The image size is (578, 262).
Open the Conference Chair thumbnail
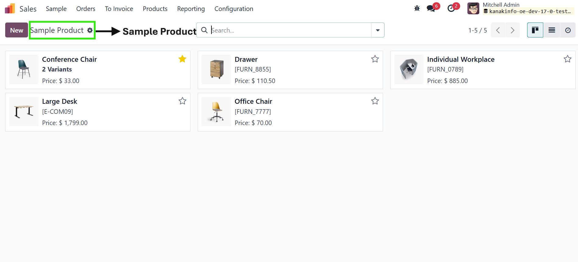point(24,69)
